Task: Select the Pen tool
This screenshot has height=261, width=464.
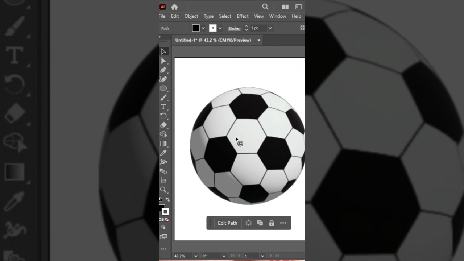Action: [163, 70]
